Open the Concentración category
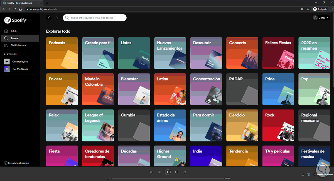The image size is (334, 181). (206, 89)
